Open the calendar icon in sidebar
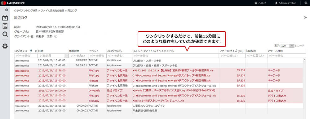The width and height of the screenshot is (310, 119). click(x=5, y=18)
